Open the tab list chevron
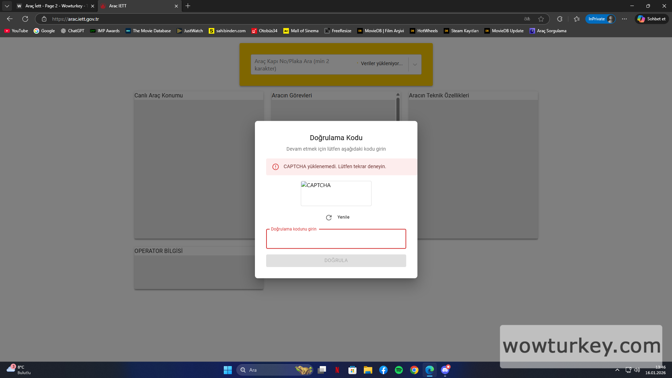This screenshot has height=378, width=672. click(7, 6)
